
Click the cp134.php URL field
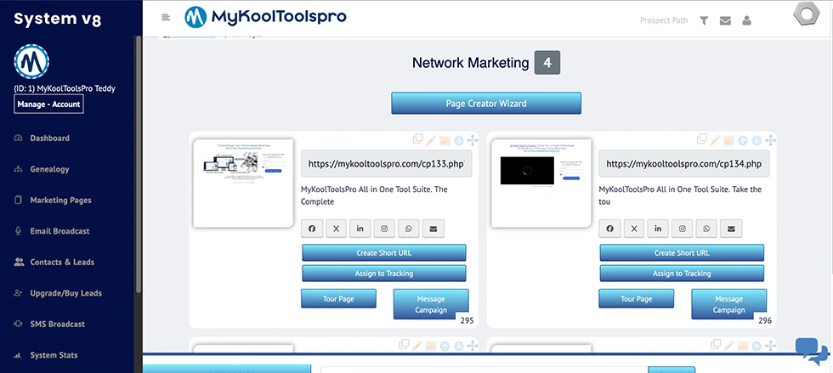(683, 164)
